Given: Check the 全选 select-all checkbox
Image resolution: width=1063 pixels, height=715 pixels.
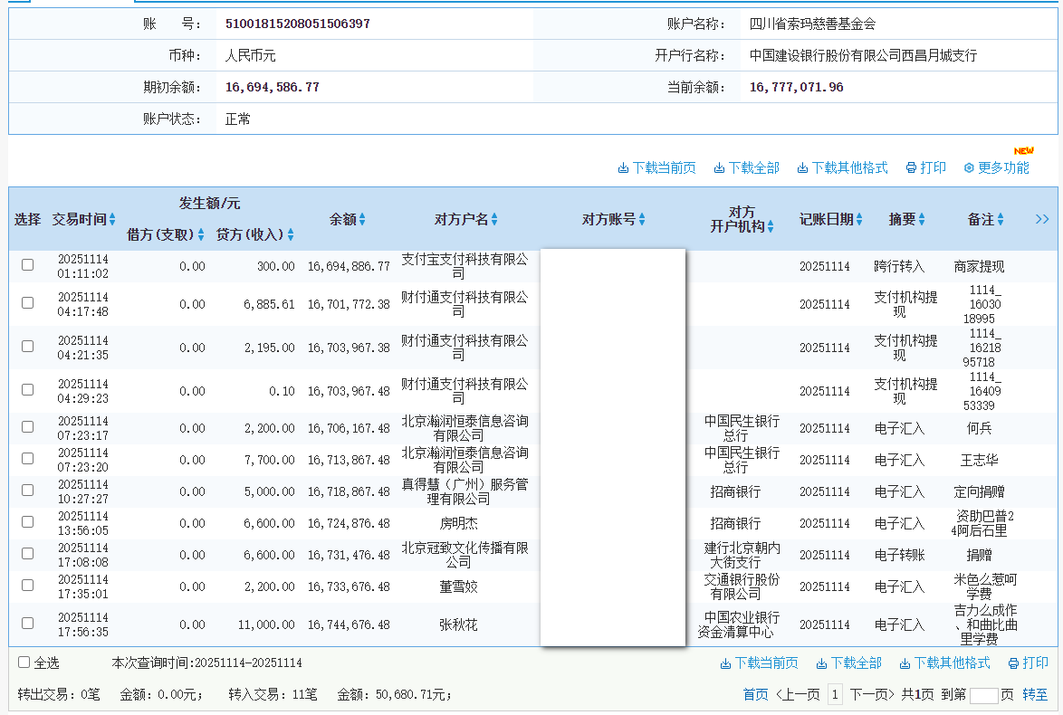Looking at the screenshot, I should pyautogui.click(x=24, y=663).
